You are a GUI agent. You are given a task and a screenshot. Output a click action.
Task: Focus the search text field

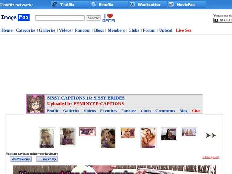[x=60, y=18]
